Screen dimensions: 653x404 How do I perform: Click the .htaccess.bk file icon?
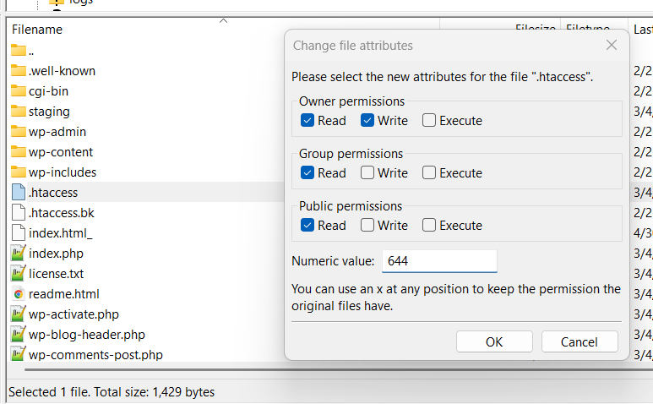point(19,212)
